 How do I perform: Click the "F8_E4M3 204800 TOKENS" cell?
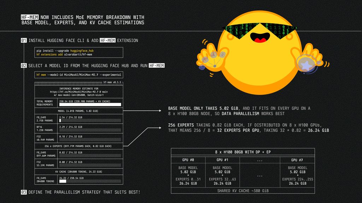[x=46, y=179]
